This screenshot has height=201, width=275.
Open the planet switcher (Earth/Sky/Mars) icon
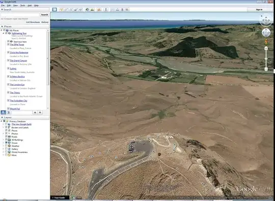99,10
